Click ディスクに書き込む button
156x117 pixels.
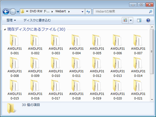[x=37, y=20]
